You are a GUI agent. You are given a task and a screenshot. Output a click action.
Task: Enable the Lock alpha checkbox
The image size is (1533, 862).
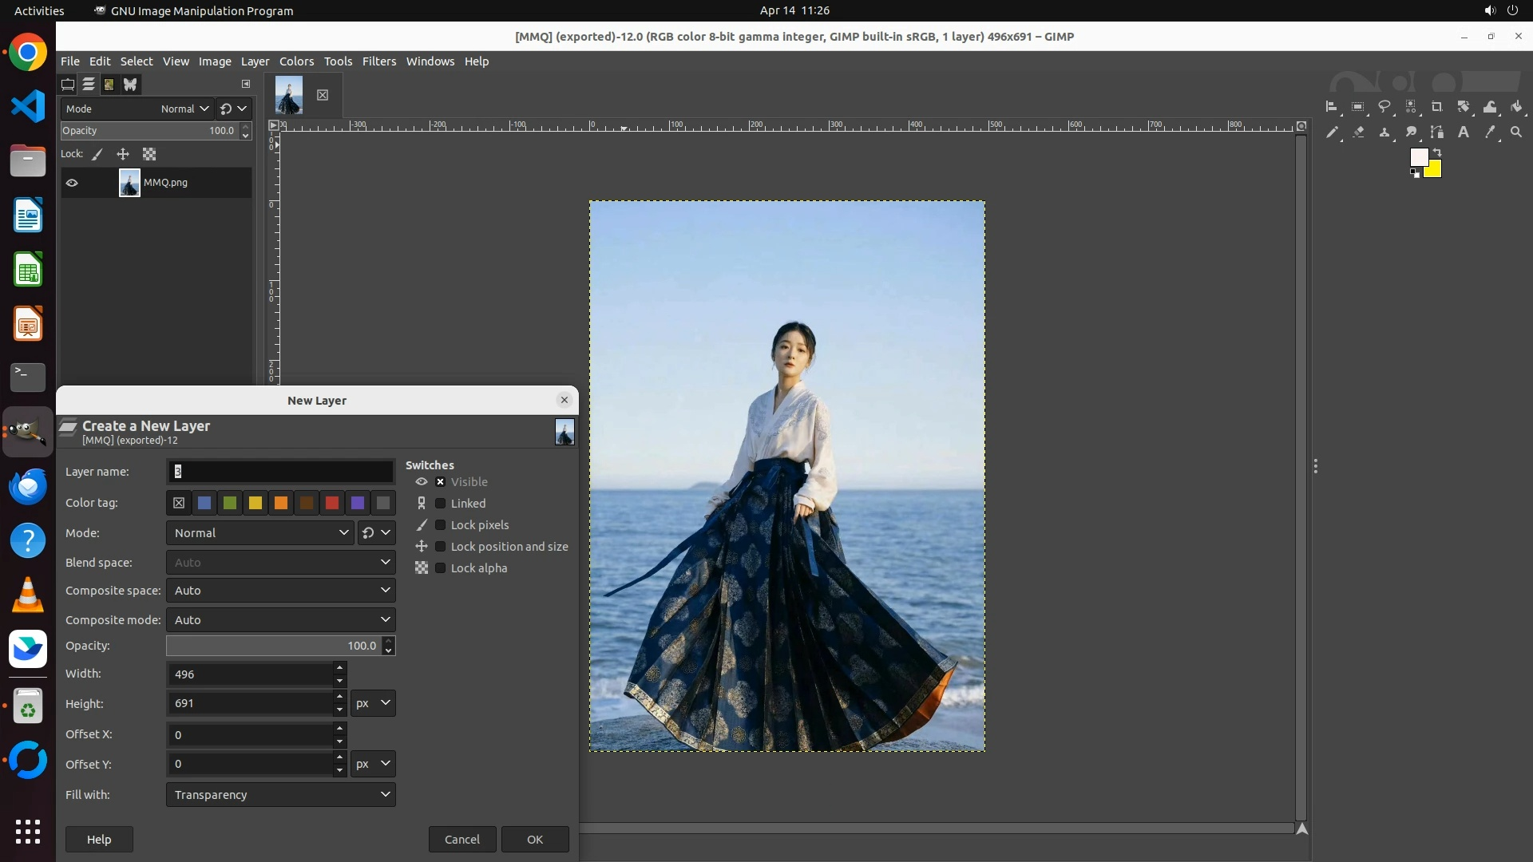click(440, 568)
